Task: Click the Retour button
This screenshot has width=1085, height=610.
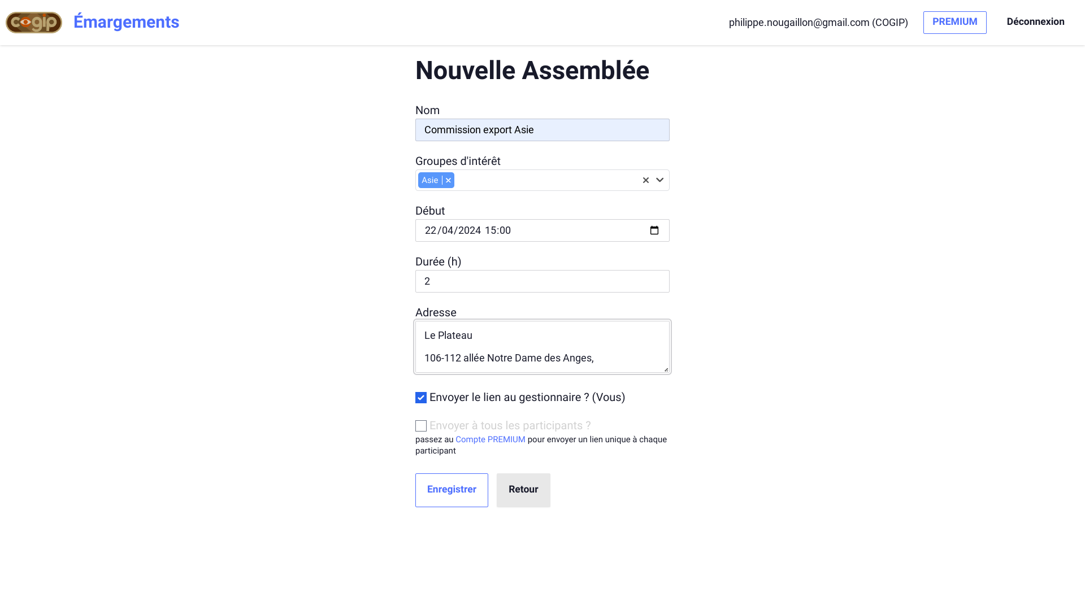Action: point(523,490)
